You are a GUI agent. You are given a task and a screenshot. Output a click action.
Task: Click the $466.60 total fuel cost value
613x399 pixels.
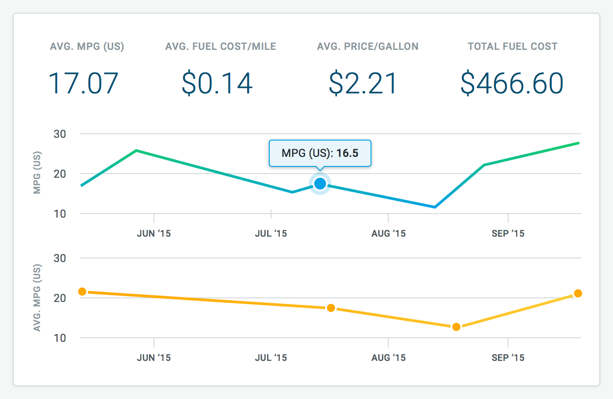pyautogui.click(x=512, y=83)
